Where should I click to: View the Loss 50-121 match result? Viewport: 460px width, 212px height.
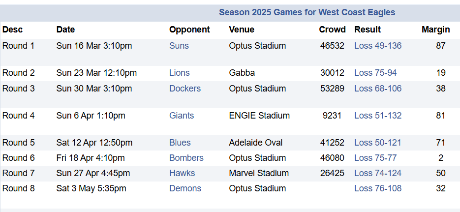(377, 143)
